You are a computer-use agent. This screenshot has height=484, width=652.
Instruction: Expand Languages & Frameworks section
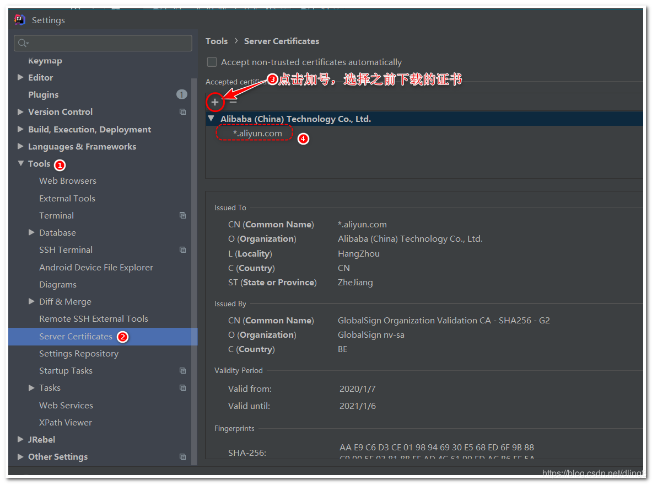tap(20, 146)
